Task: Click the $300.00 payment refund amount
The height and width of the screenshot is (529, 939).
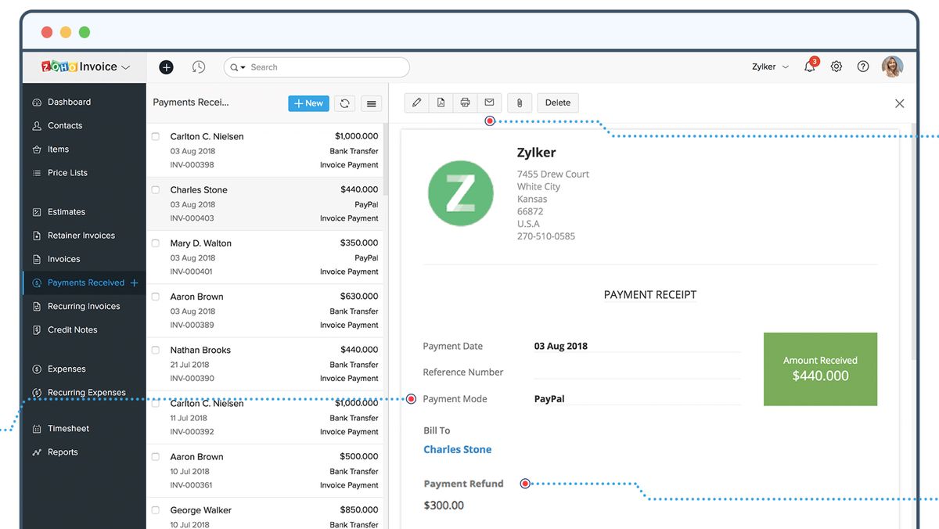Action: [x=444, y=506]
